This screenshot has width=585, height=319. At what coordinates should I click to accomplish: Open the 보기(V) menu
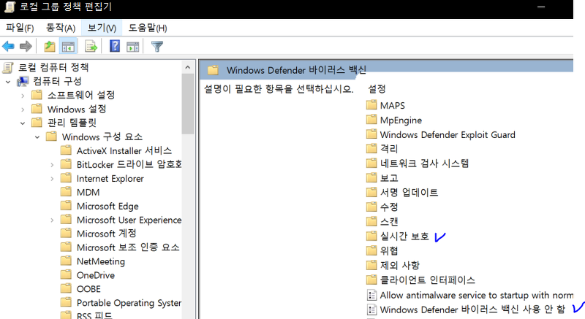(102, 28)
